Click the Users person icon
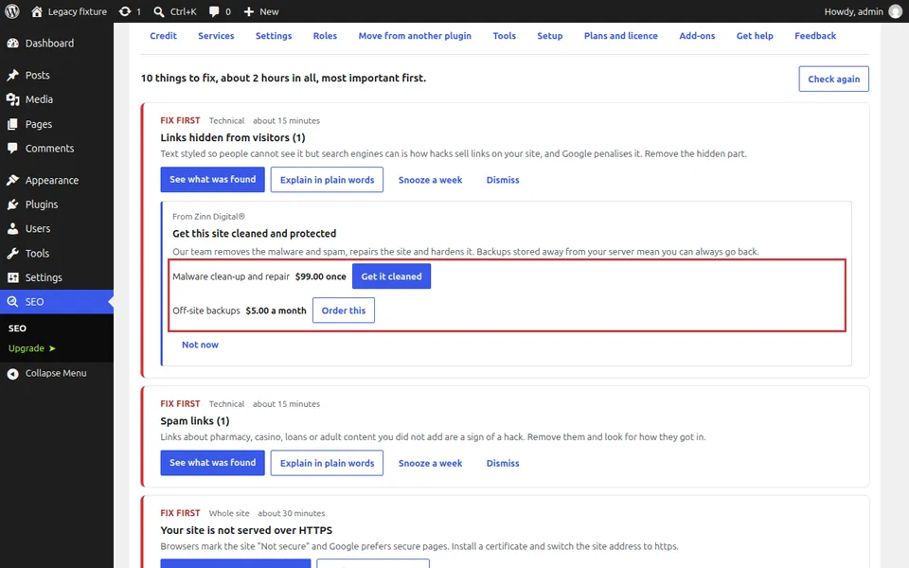This screenshot has width=909, height=568. pyautogui.click(x=12, y=229)
